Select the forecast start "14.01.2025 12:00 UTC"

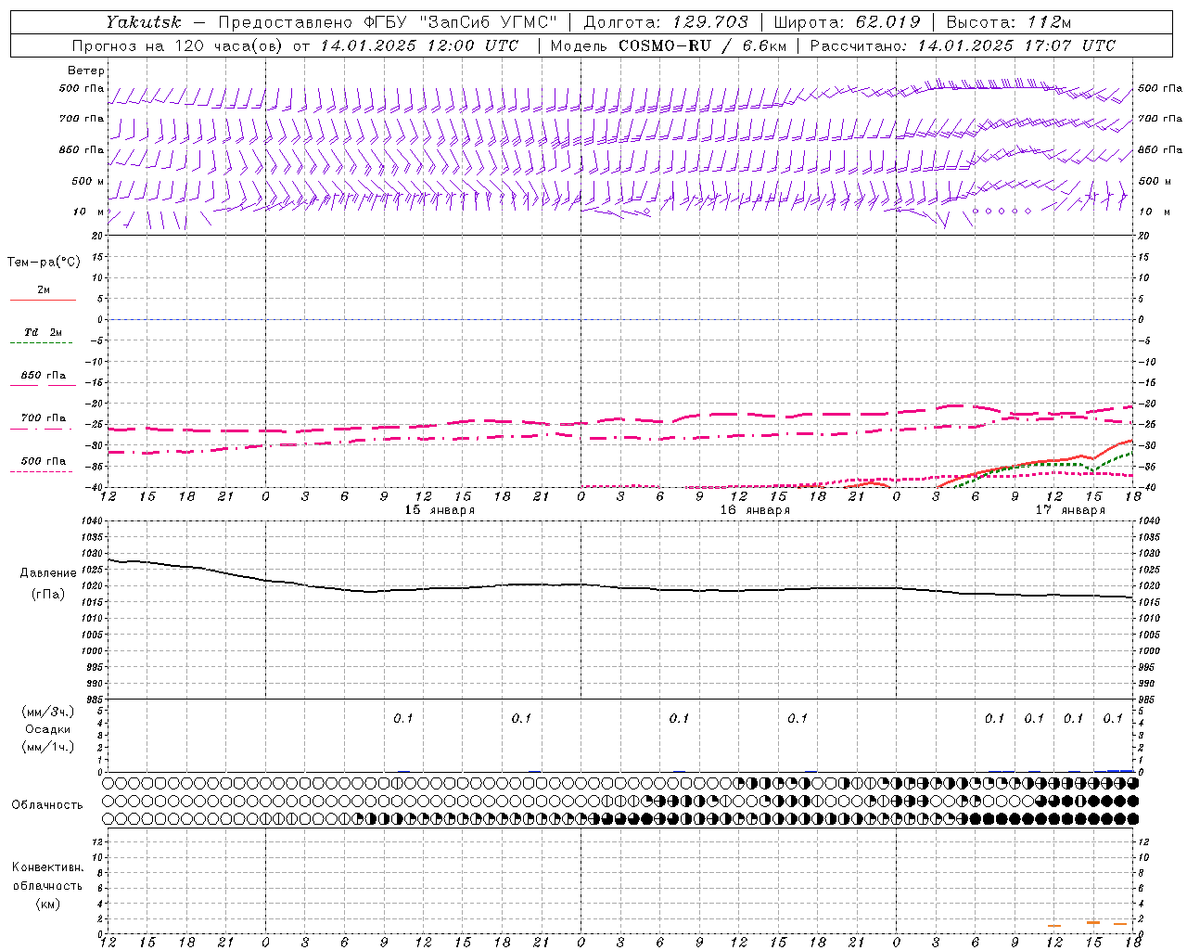(x=419, y=45)
